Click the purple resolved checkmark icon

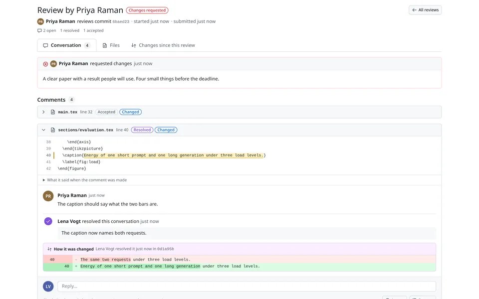pyautogui.click(x=48, y=221)
